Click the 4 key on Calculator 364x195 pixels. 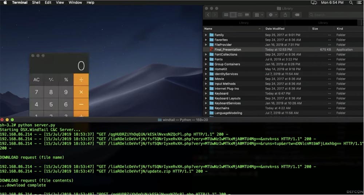36,104
